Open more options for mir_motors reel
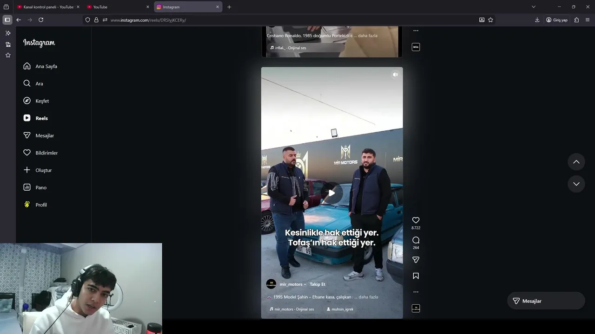Image resolution: width=595 pixels, height=334 pixels. click(x=416, y=292)
